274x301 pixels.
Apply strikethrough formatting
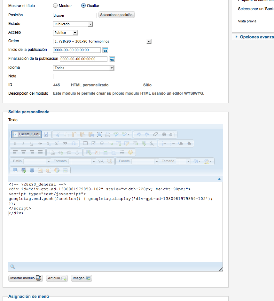point(40,143)
